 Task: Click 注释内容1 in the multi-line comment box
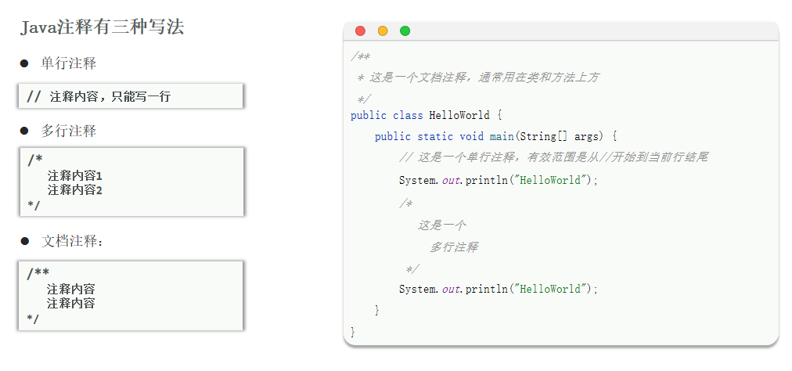coord(75,176)
